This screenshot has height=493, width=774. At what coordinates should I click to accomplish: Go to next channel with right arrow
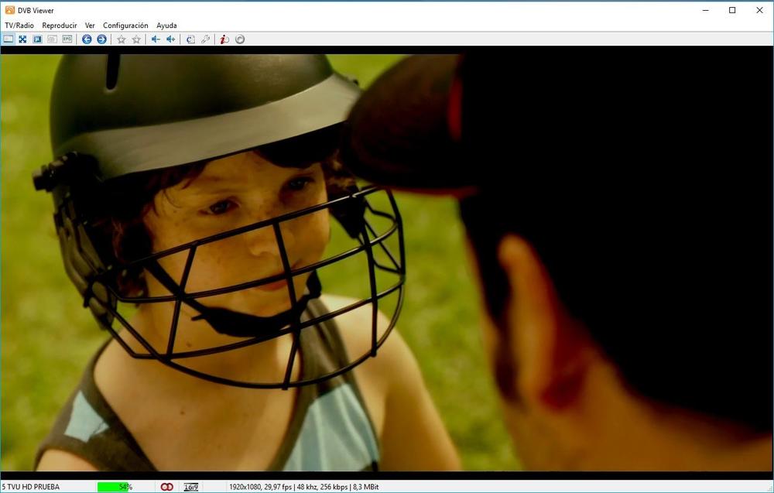(x=101, y=39)
